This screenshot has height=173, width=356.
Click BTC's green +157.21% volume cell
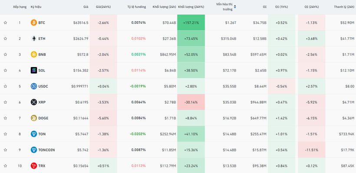coord(191,22)
